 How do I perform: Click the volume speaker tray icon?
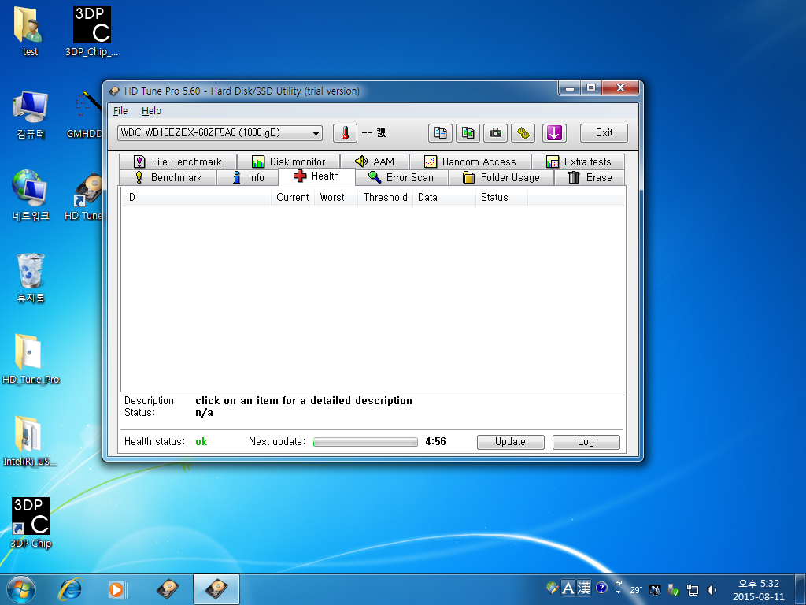point(712,589)
